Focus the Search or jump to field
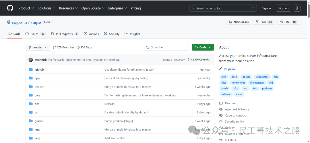 (x=223, y=8)
